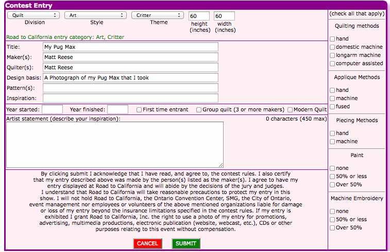Check computer assisted quilting method
The image size is (390, 252).
(332, 64)
